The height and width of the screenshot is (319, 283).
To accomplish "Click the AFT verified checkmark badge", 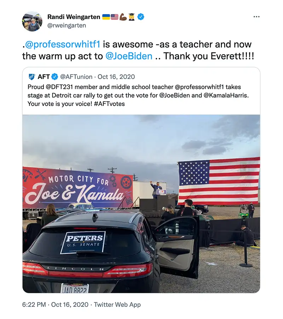I will pyautogui.click(x=54, y=77).
